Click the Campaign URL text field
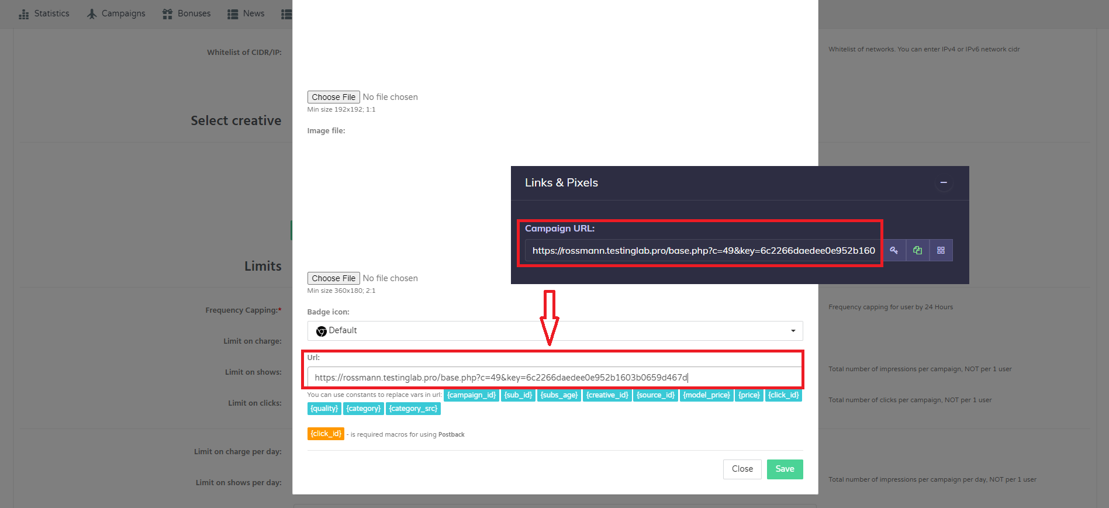This screenshot has width=1109, height=508. [x=703, y=251]
